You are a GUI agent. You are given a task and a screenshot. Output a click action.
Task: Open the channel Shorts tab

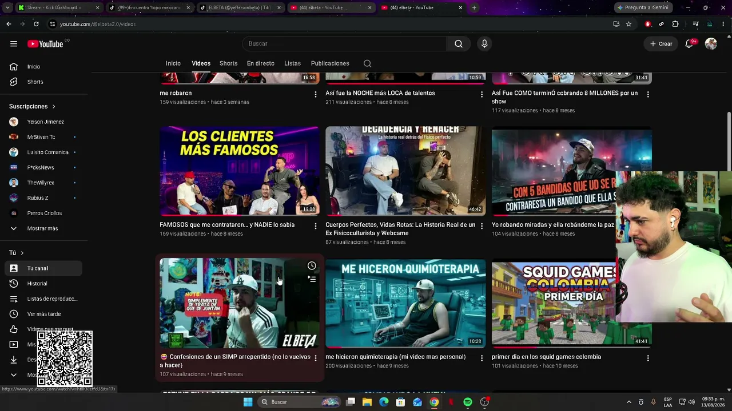[228, 63]
